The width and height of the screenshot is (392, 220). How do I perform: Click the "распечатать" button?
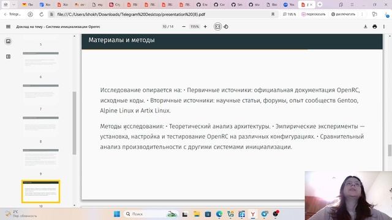pos(343,15)
